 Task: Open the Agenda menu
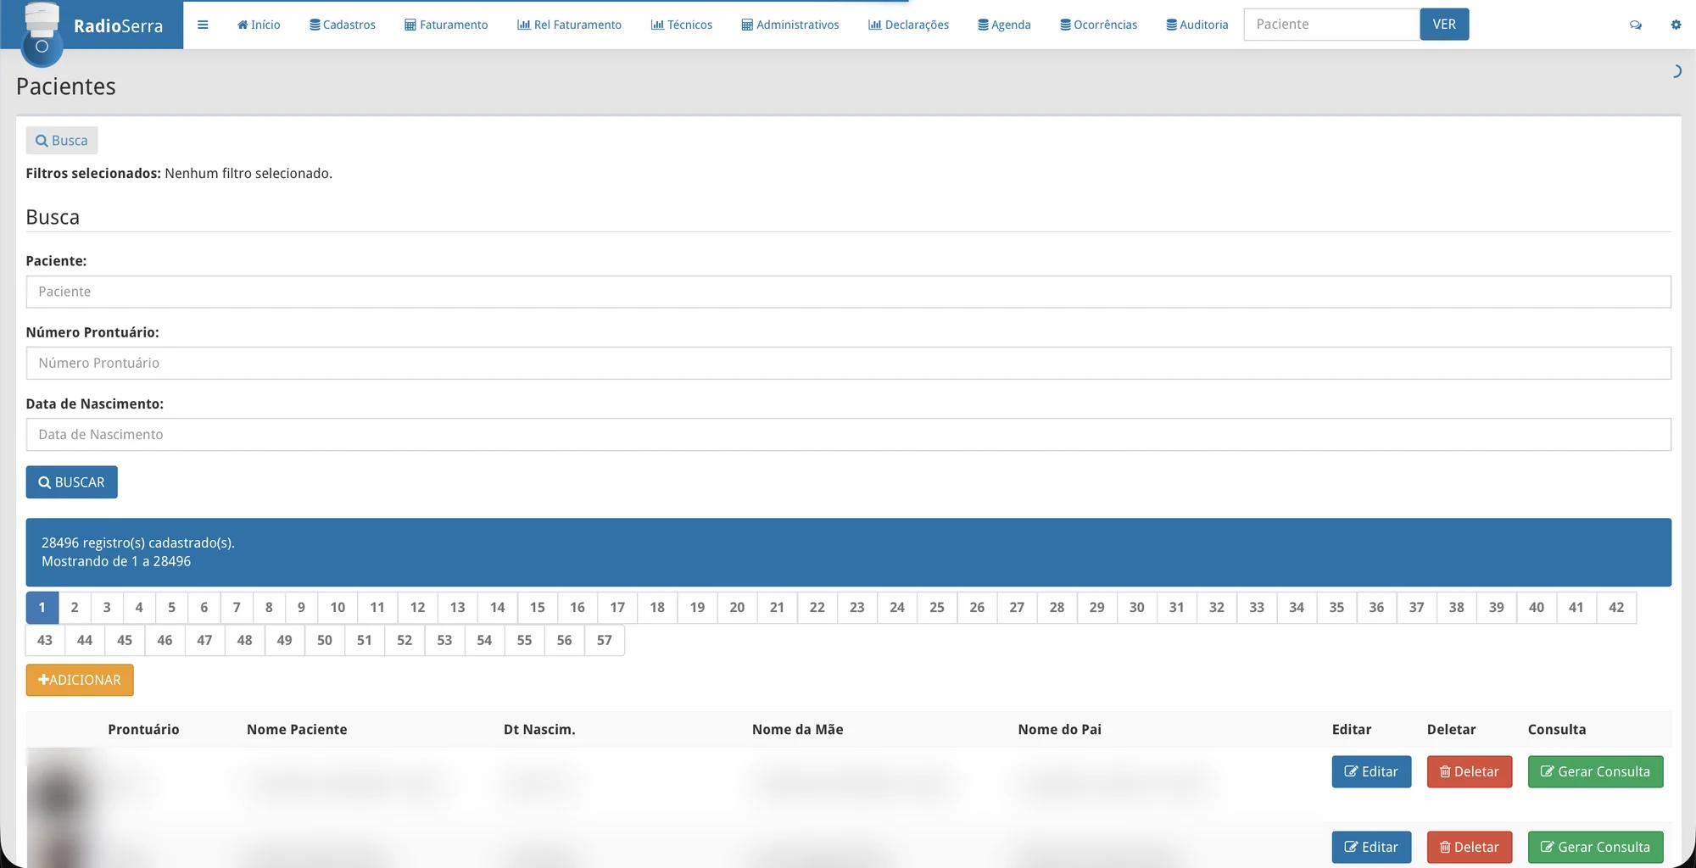click(x=1004, y=25)
